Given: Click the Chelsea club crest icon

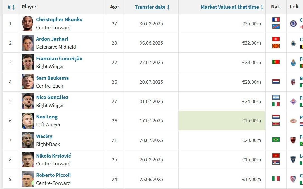Looking at the screenshot, I should coord(293,23).
